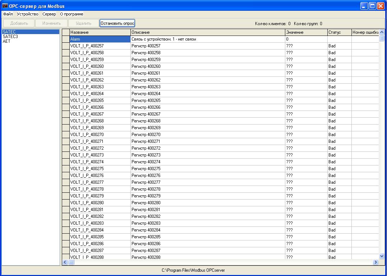Screen dimensions: 387x276
Task: Select the Alarm row name cell
Action: [100, 39]
